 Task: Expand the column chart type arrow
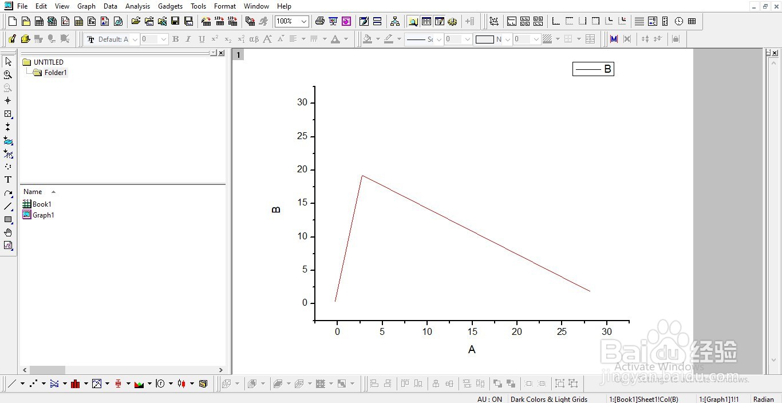coord(85,384)
